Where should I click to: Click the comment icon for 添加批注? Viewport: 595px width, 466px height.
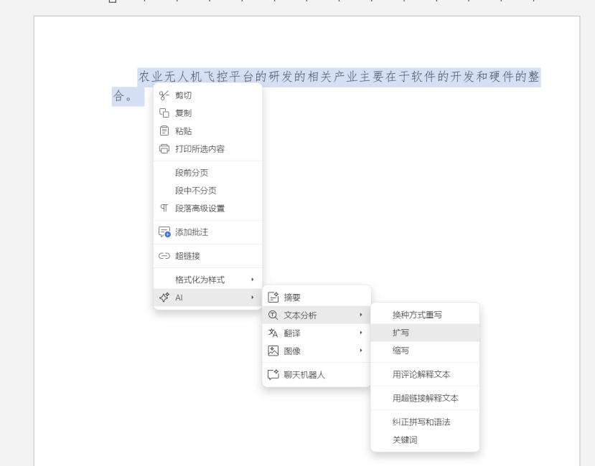point(164,232)
